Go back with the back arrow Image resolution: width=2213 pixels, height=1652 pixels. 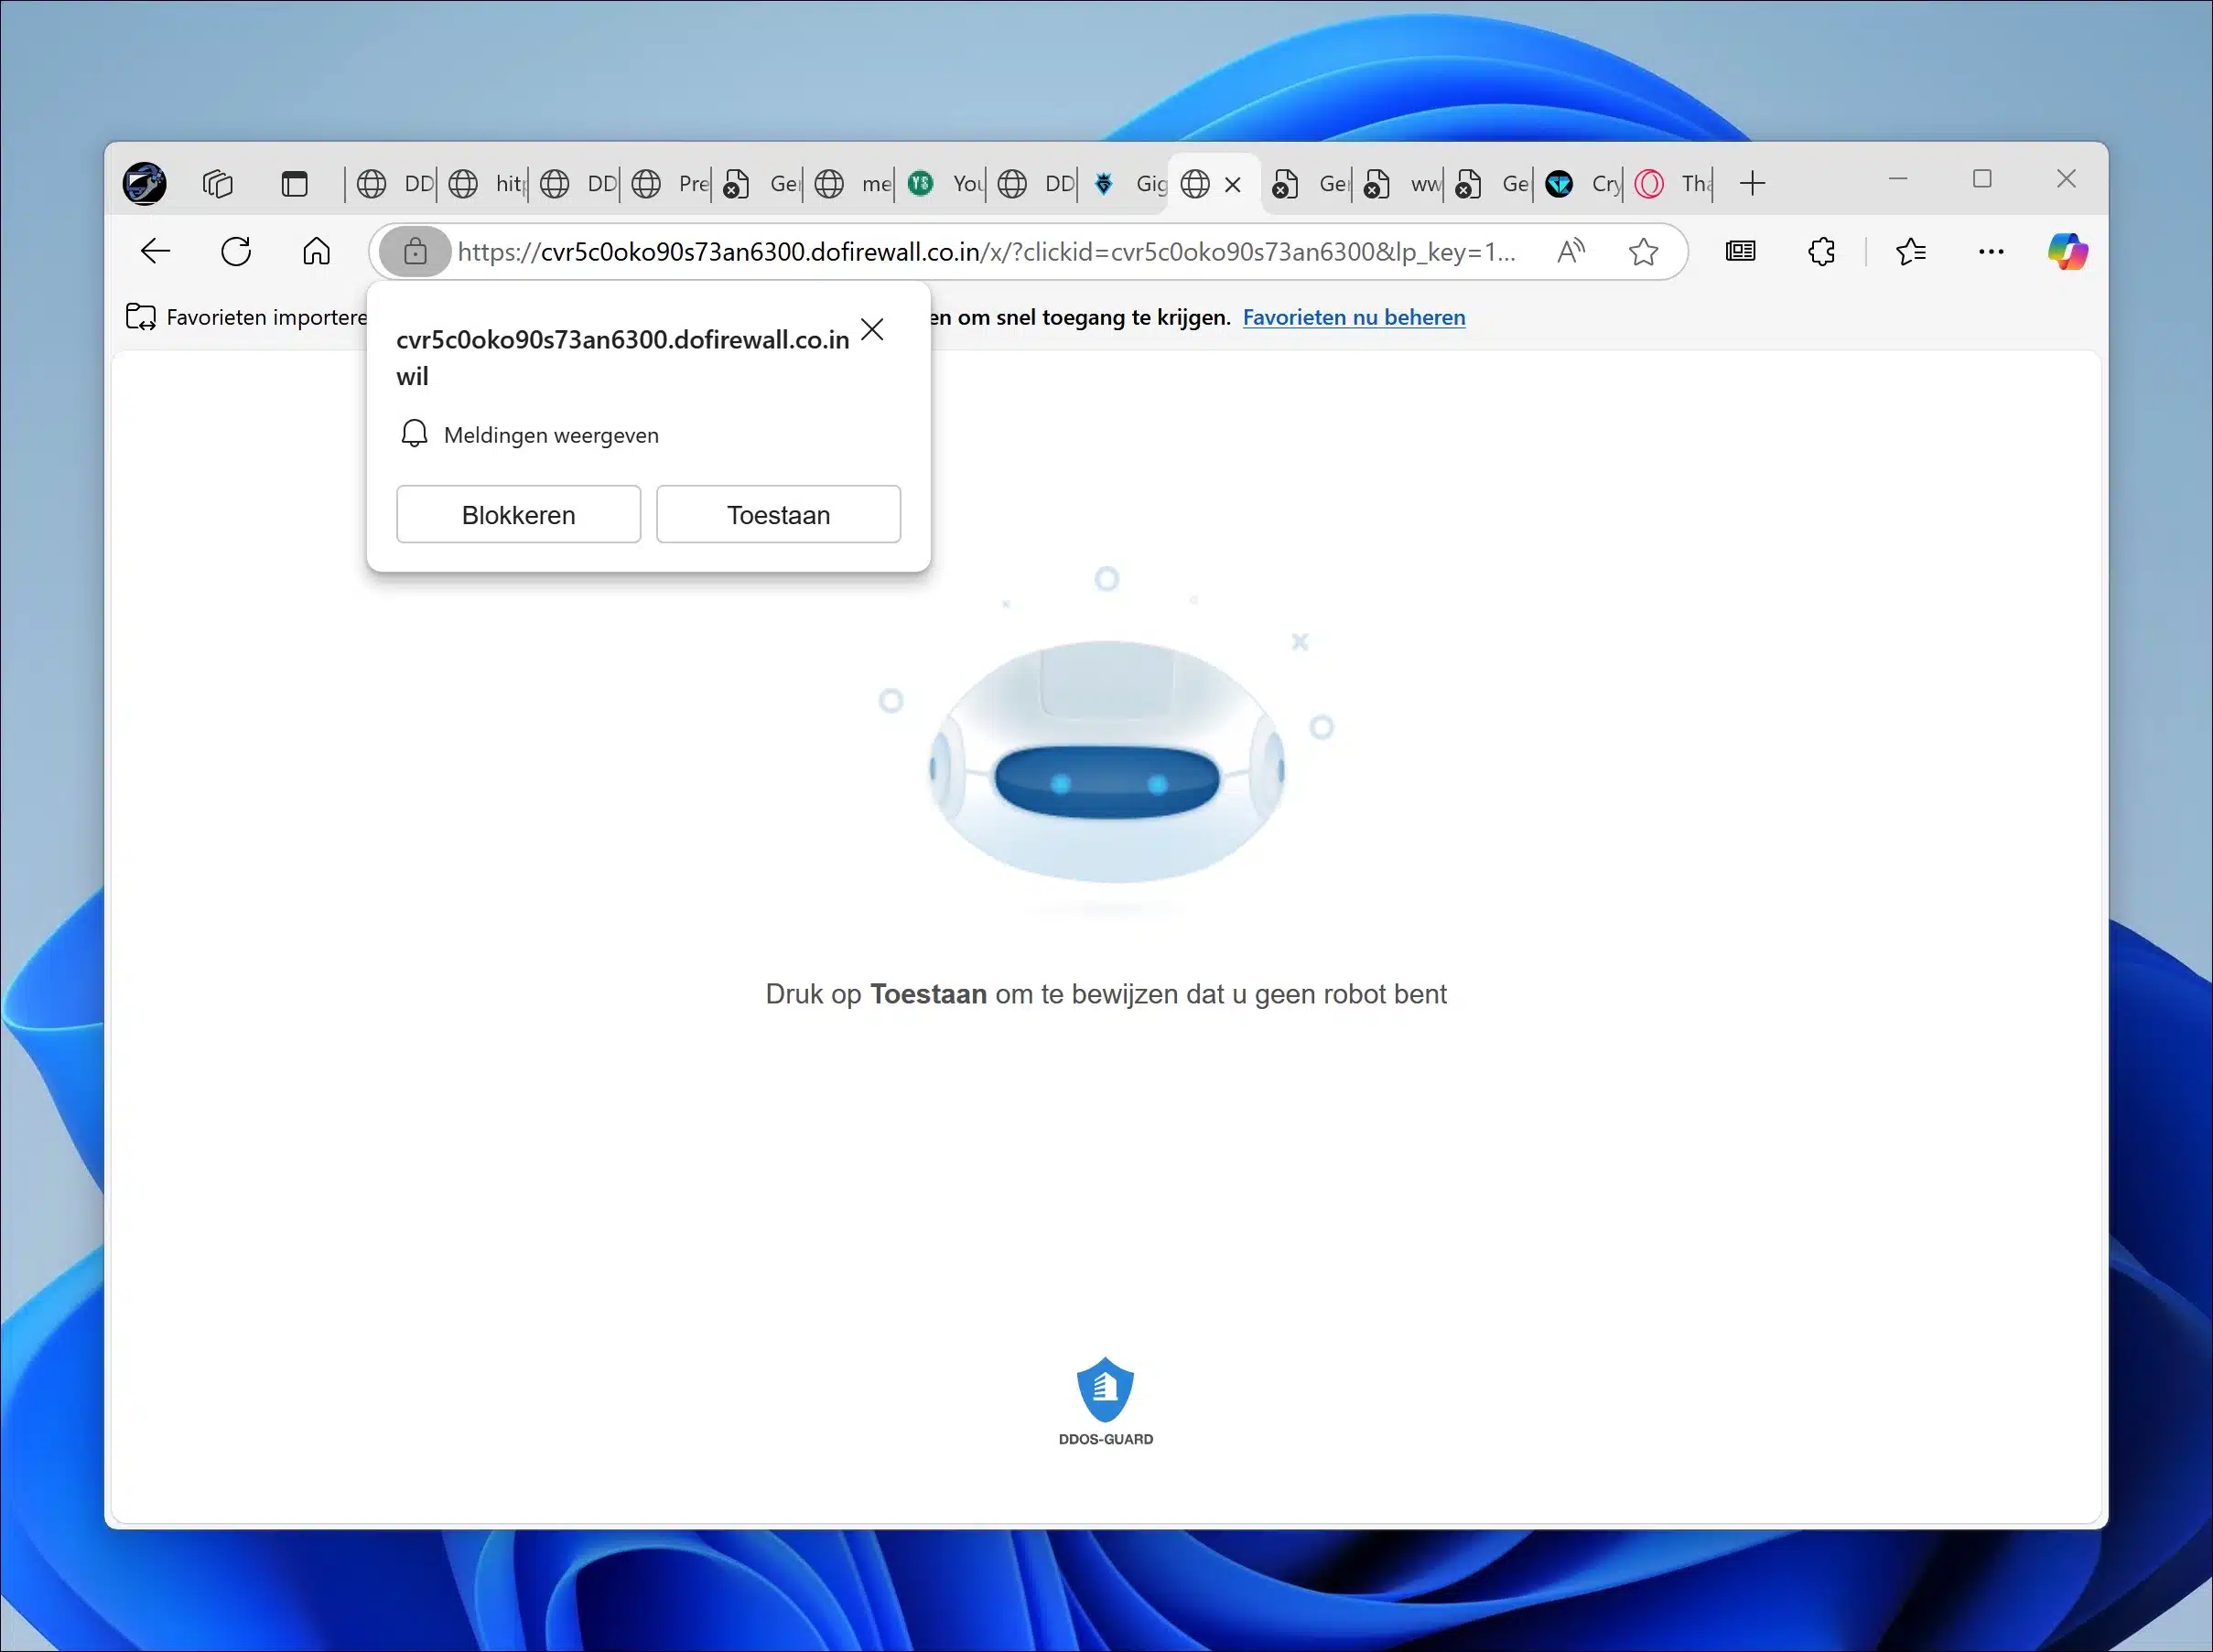[157, 252]
